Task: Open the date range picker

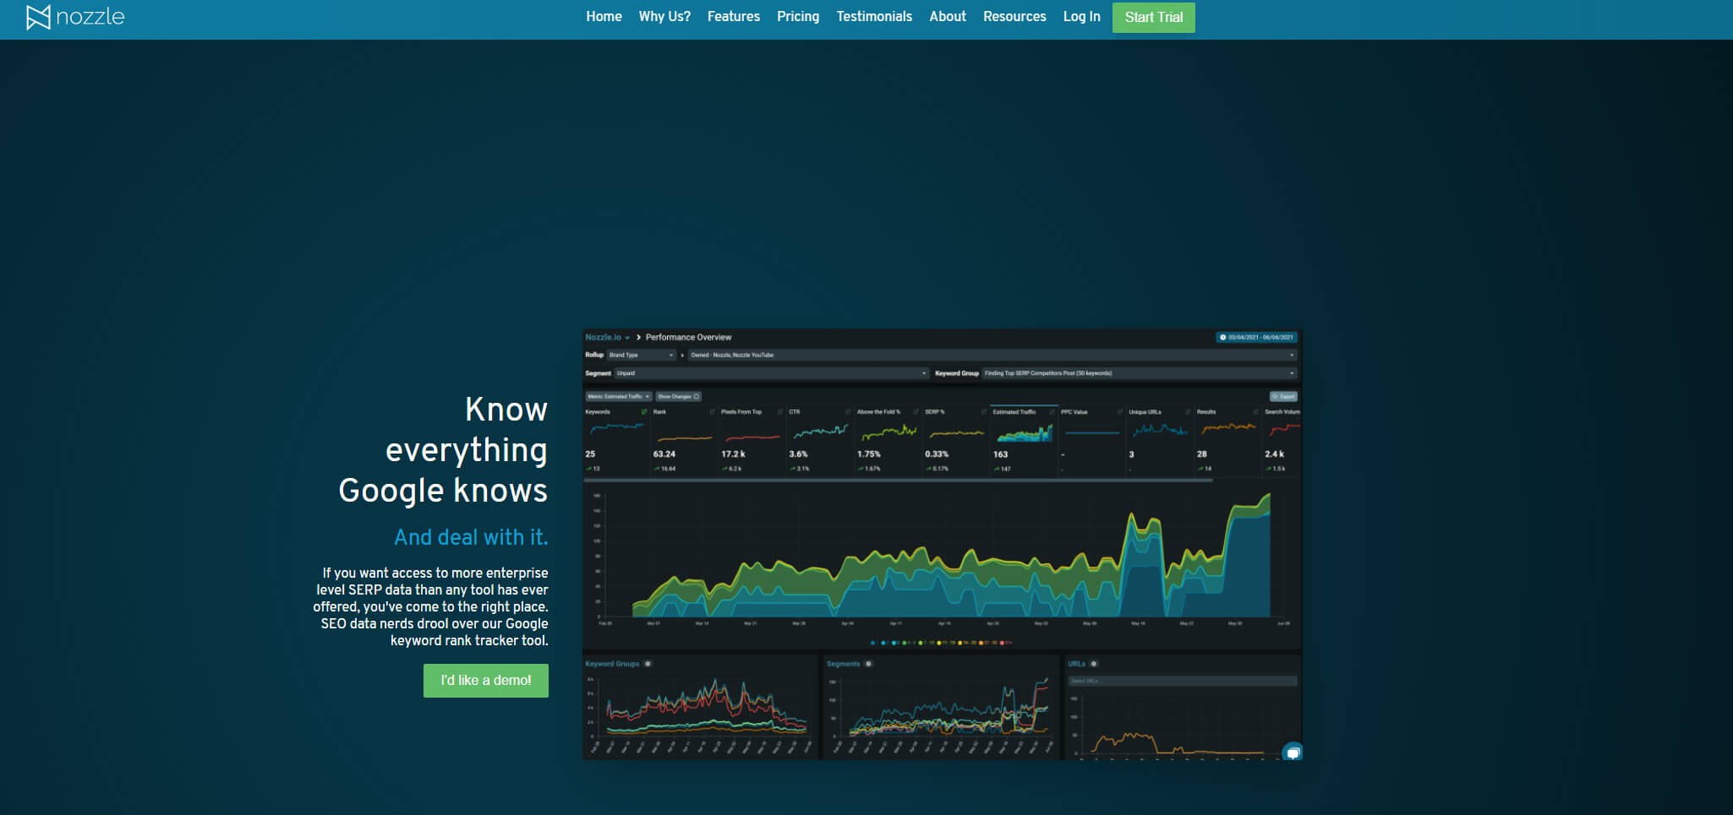Action: (x=1256, y=337)
